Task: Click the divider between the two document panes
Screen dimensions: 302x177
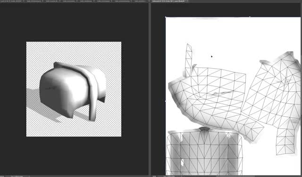Action: pyautogui.click(x=150, y=88)
